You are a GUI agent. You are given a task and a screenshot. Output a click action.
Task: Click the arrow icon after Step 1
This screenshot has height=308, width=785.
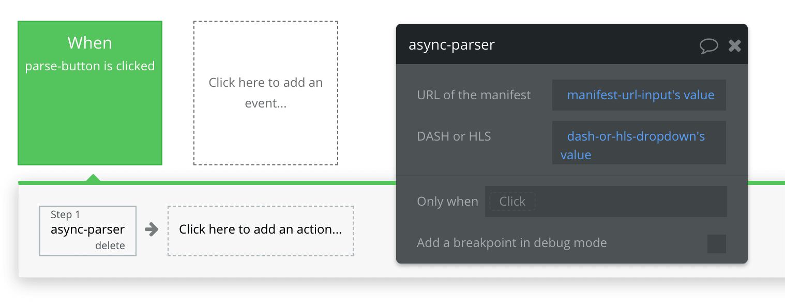click(x=152, y=229)
